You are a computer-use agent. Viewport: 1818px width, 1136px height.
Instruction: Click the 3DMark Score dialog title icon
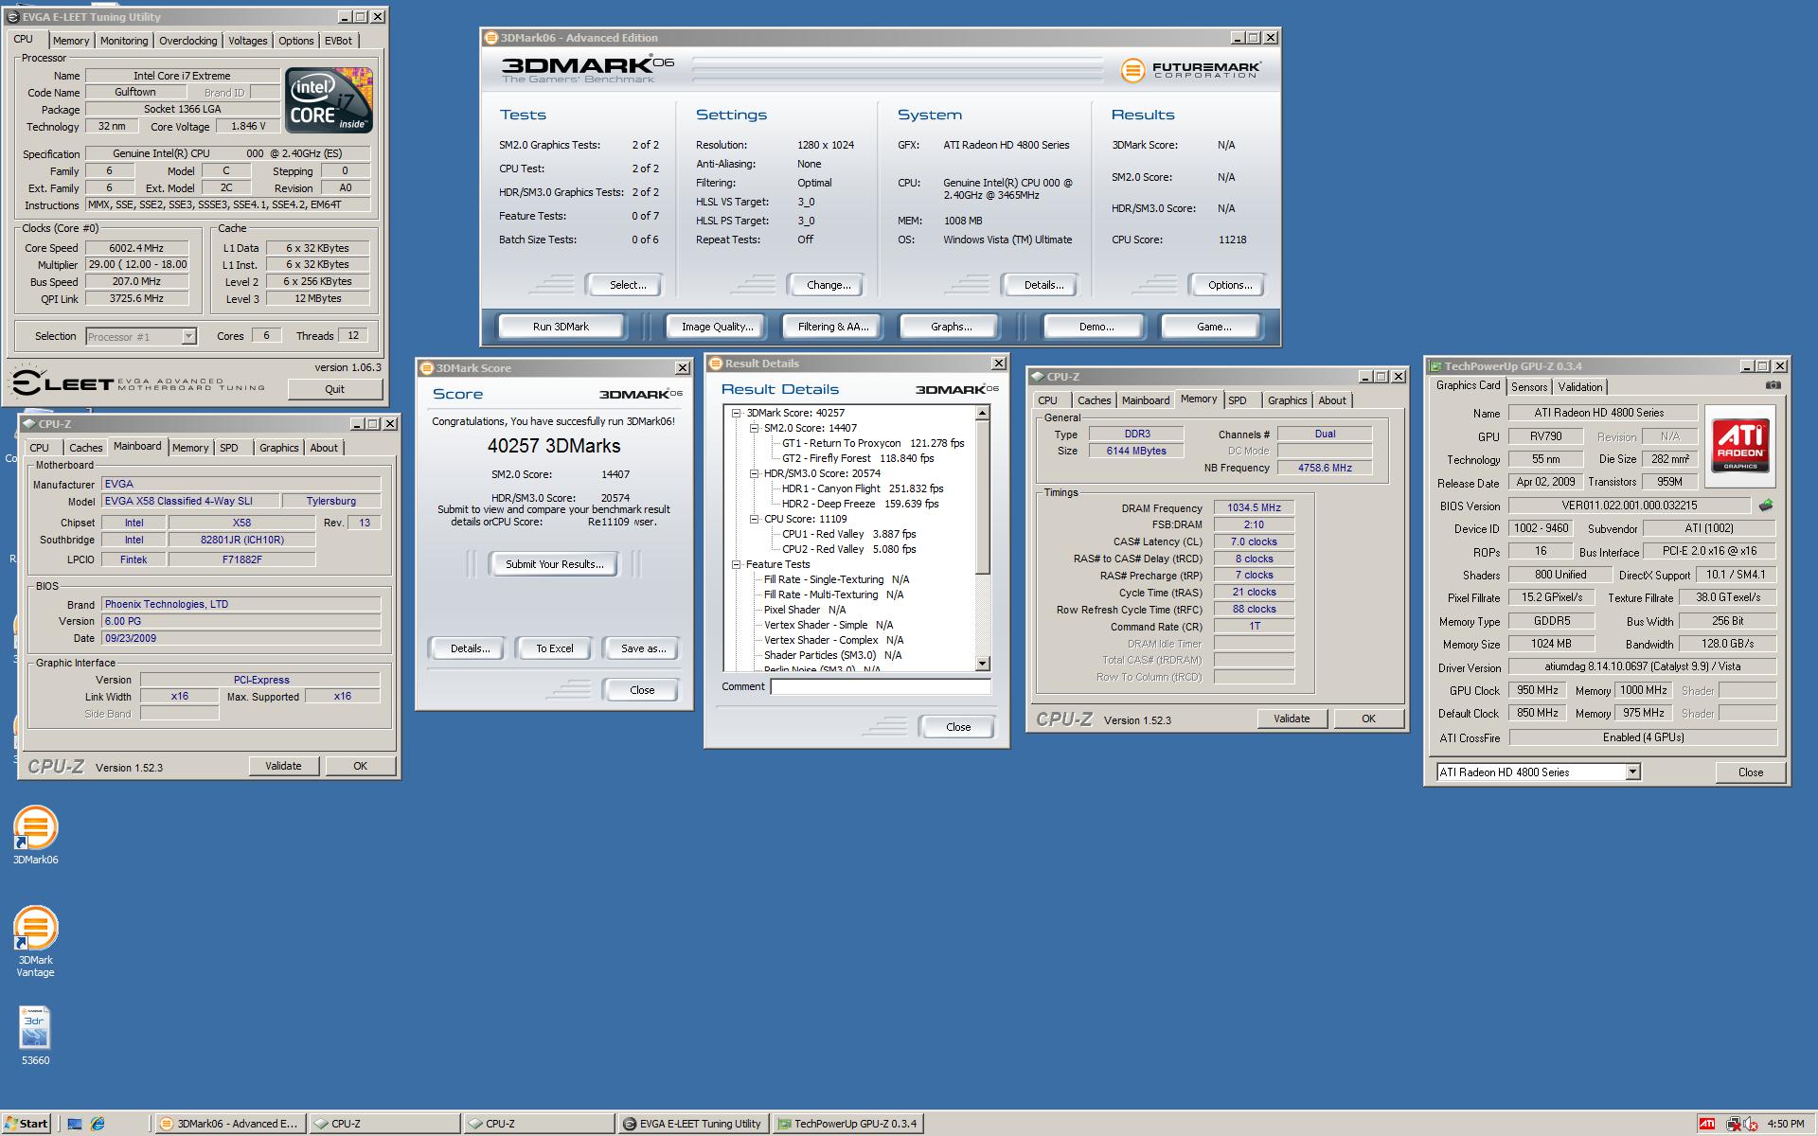click(426, 368)
